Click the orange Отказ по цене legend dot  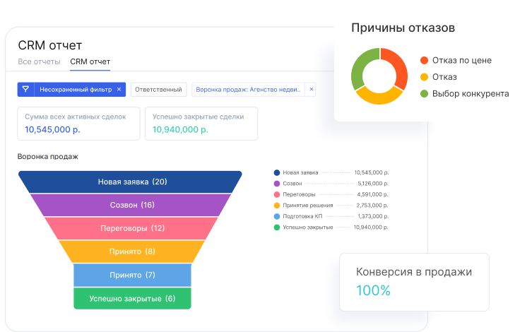tap(424, 61)
